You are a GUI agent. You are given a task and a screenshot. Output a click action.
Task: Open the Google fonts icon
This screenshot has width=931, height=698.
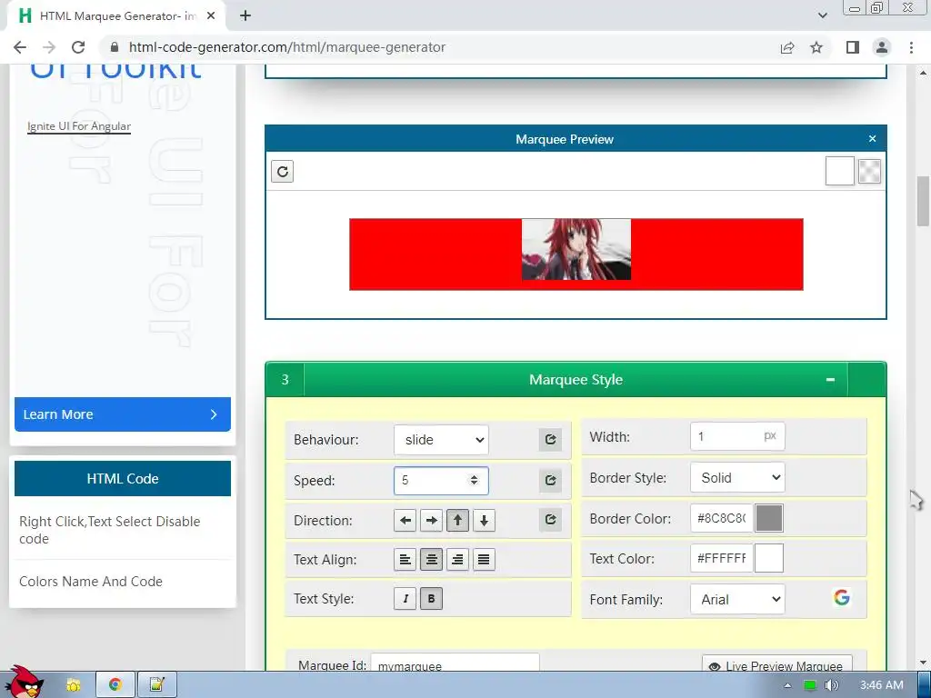[841, 597]
